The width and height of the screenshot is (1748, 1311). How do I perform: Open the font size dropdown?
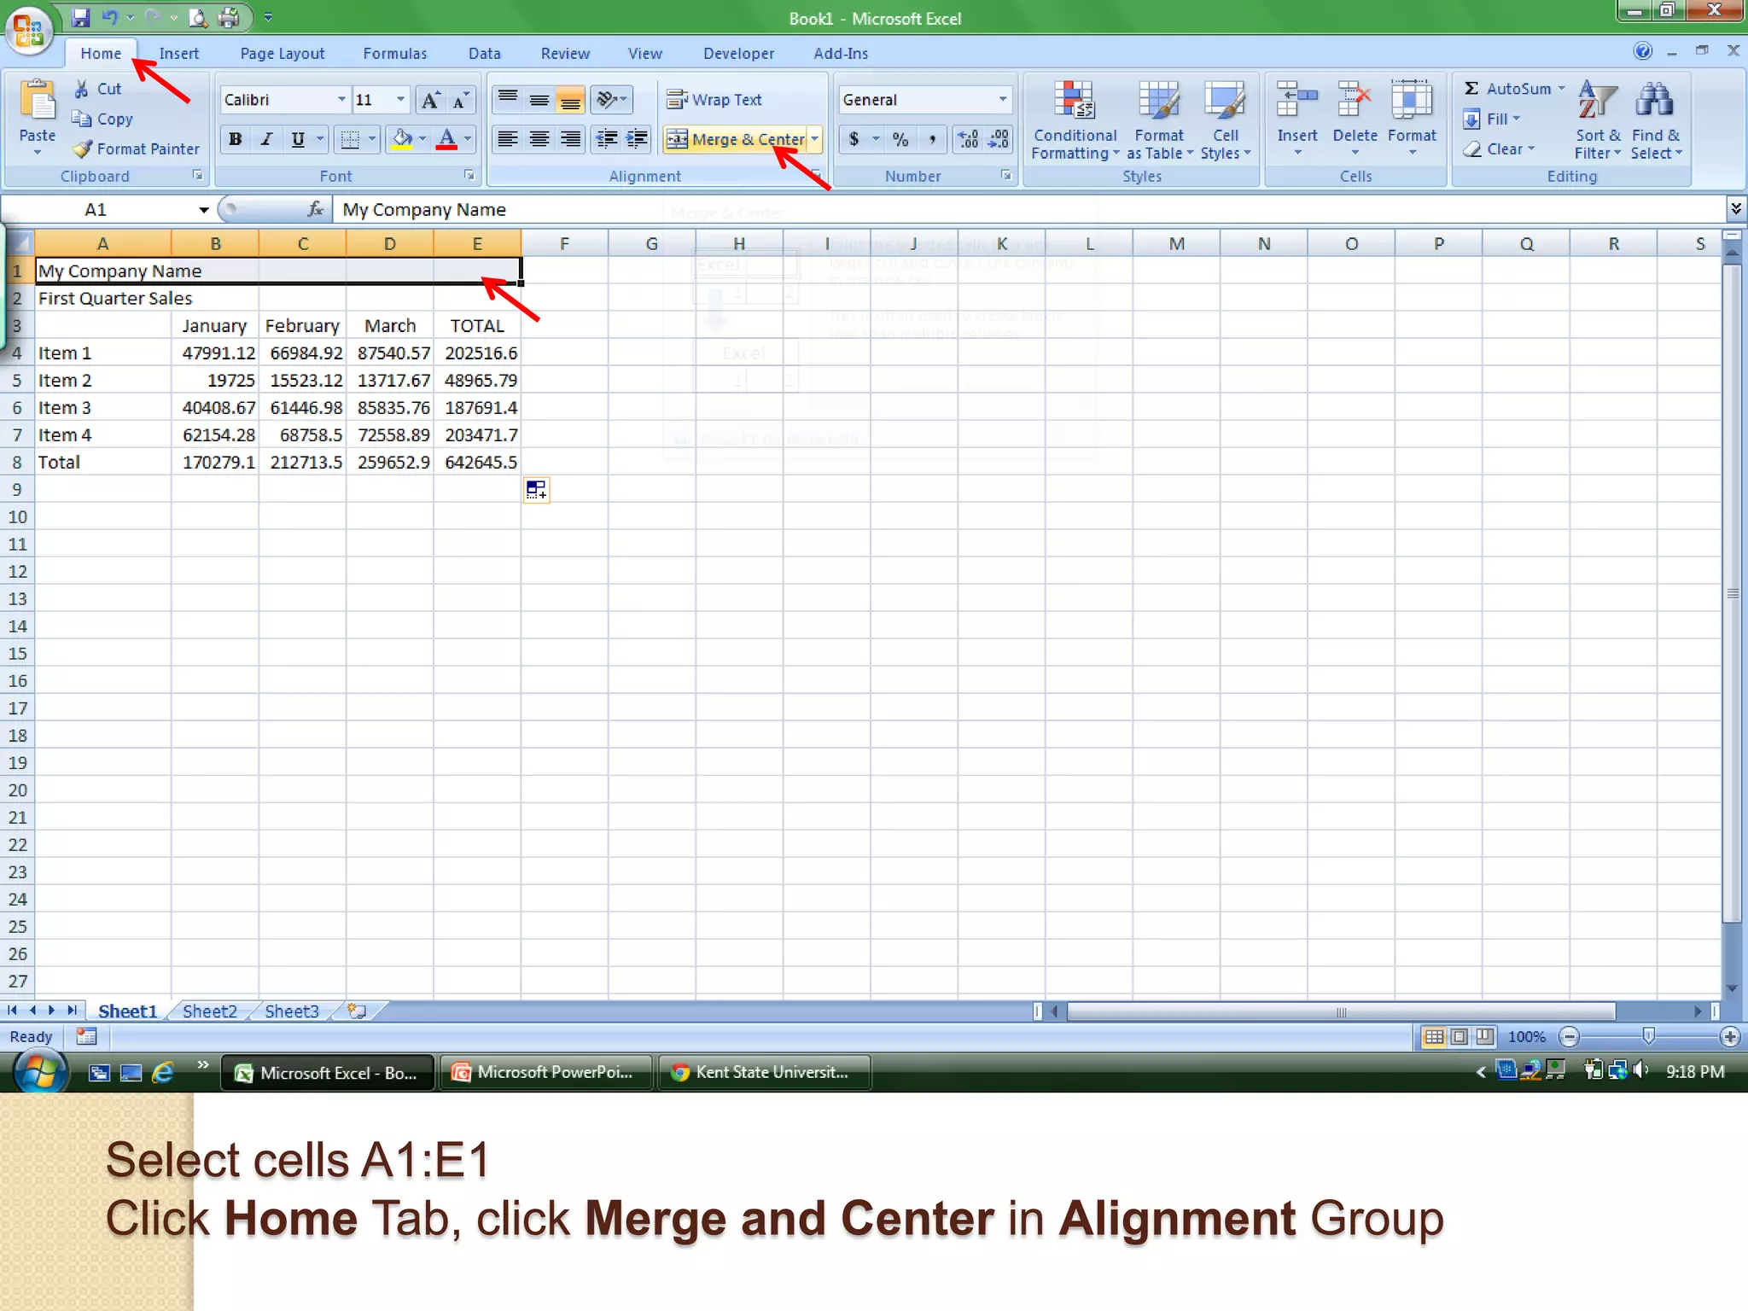click(400, 100)
